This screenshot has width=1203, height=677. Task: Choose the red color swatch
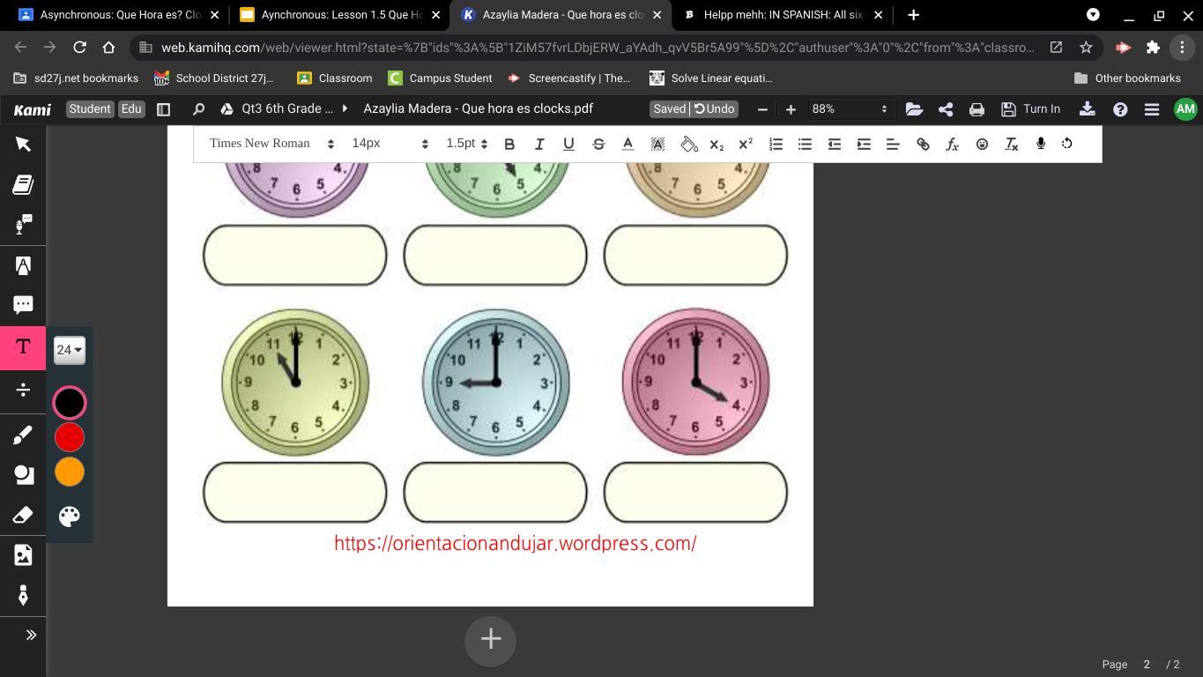(x=70, y=437)
